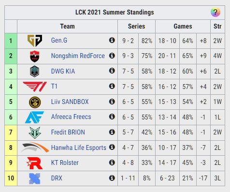Image resolution: width=230 pixels, height=192 pixels.
Task: Click the info icon for DRX
Action: [x=112, y=178]
